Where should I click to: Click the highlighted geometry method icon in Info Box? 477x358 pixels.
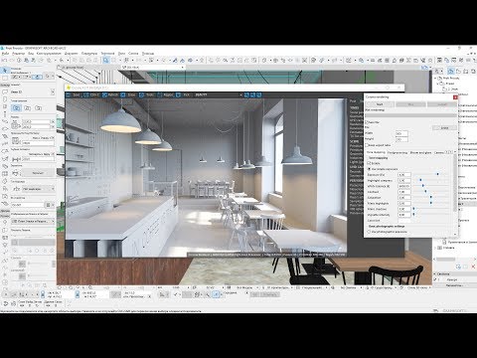coord(17,107)
